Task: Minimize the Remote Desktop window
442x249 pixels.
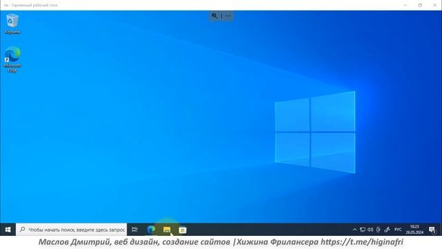Action: [x=405, y=5]
